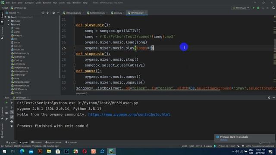The height and width of the screenshot is (155, 276).
Task: Click the 26:36 caret position in status bar
Action: (185, 146)
